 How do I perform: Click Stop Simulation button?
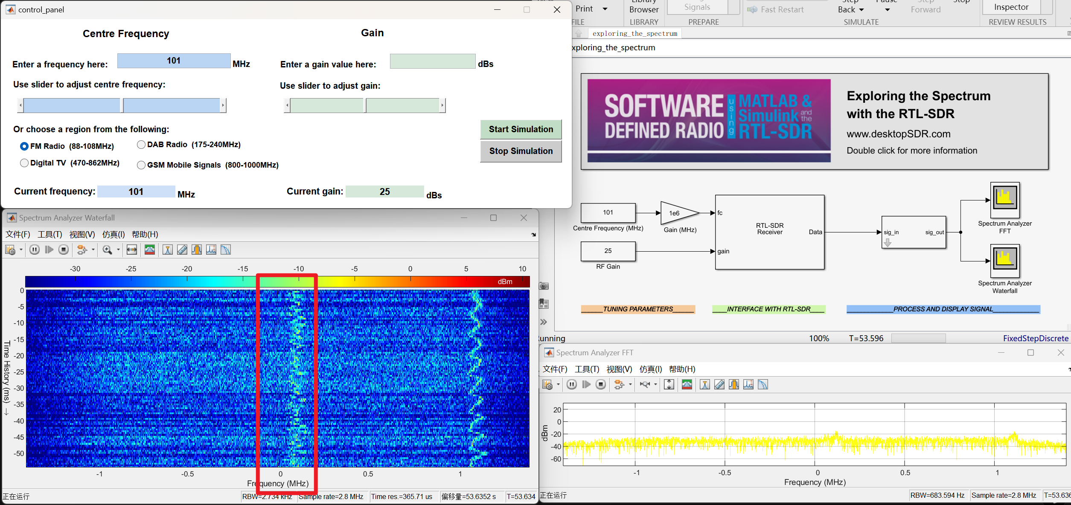click(521, 151)
